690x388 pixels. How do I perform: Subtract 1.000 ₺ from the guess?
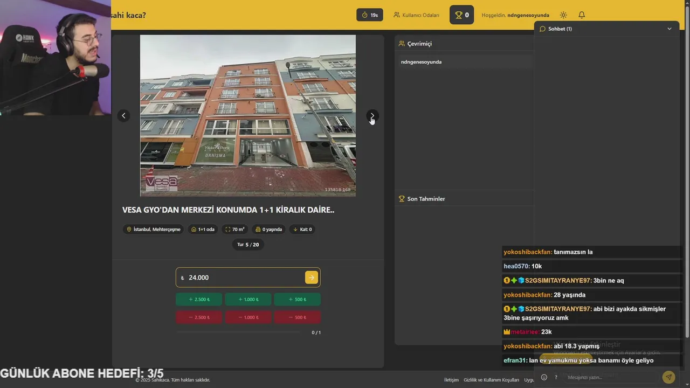click(248, 317)
